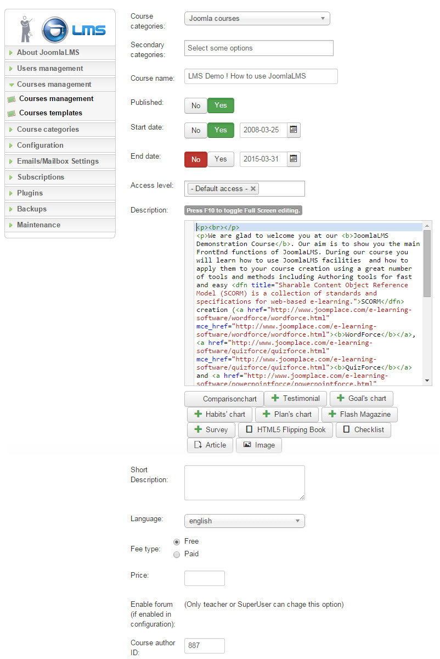Click the Courses templates item icon
Viewport: 440px width, 659px height.
pyautogui.click(x=12, y=113)
